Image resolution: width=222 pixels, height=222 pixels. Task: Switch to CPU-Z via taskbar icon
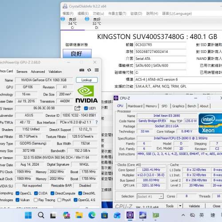coord(130,215)
